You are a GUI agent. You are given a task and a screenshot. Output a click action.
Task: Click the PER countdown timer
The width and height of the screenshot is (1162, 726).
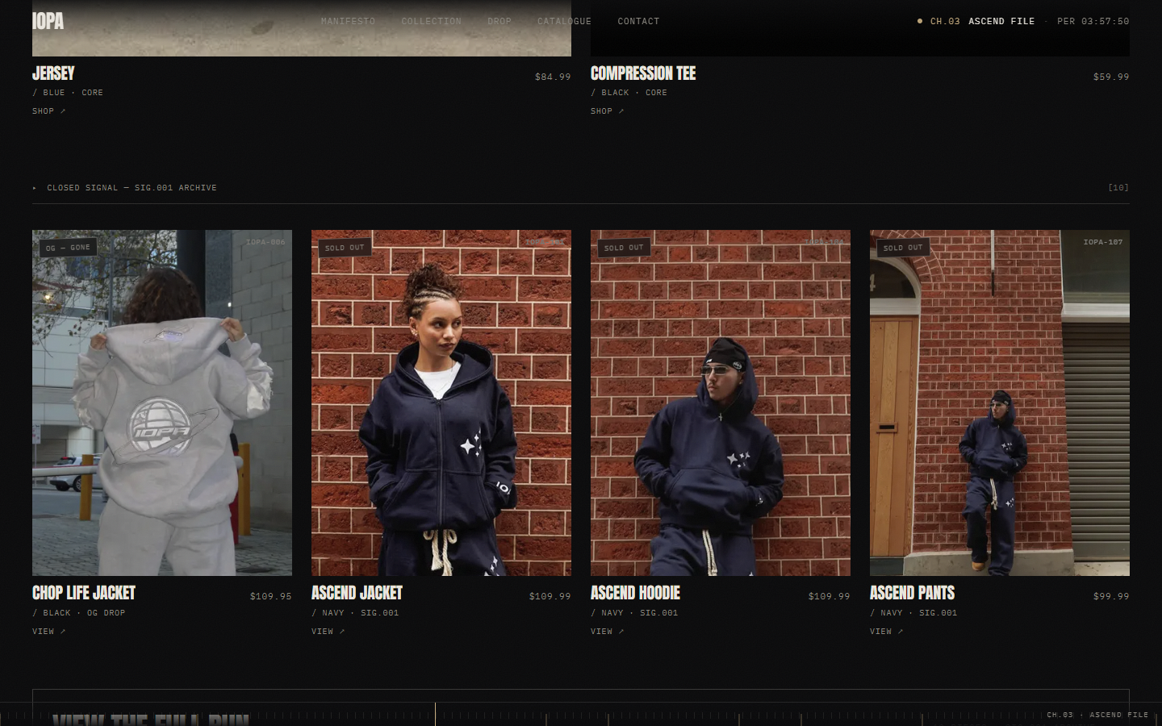tap(1093, 21)
